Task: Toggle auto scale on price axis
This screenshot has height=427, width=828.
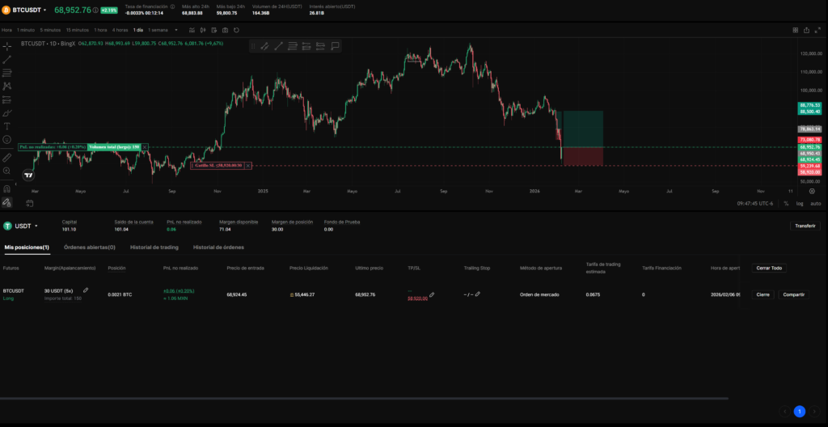Action: click(815, 203)
